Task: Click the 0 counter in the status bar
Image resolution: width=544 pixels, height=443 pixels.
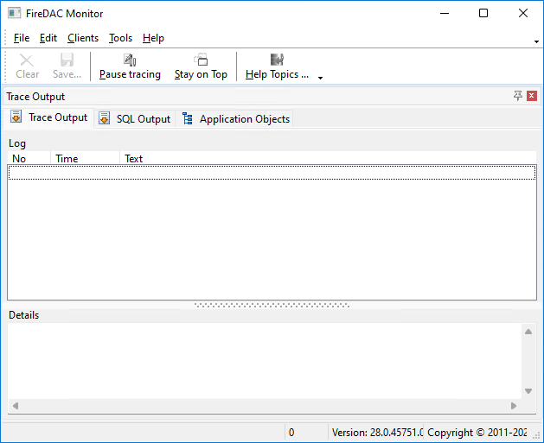Action: [x=291, y=433]
